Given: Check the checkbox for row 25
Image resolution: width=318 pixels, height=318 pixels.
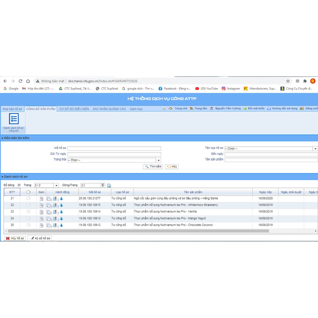Looking at the screenshot, I should 29,225.
